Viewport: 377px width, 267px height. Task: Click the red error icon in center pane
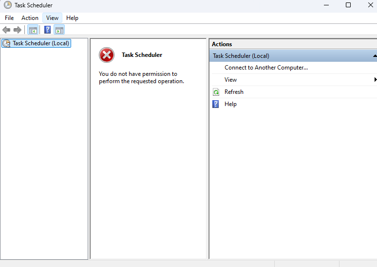[107, 55]
